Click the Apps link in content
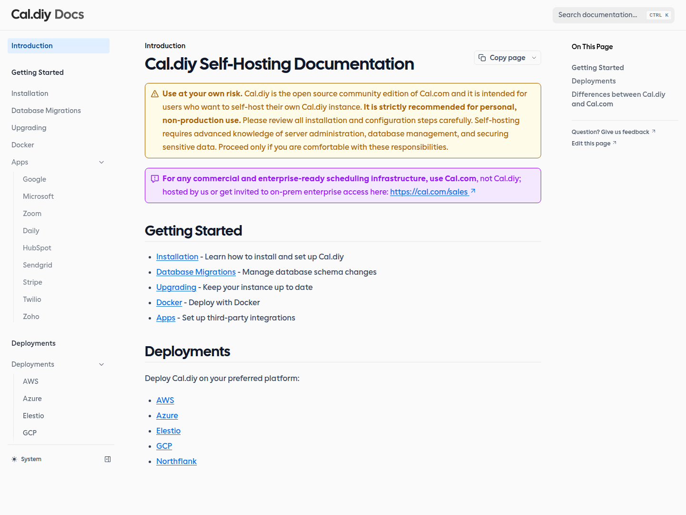This screenshot has height=515, width=686. [x=166, y=318]
